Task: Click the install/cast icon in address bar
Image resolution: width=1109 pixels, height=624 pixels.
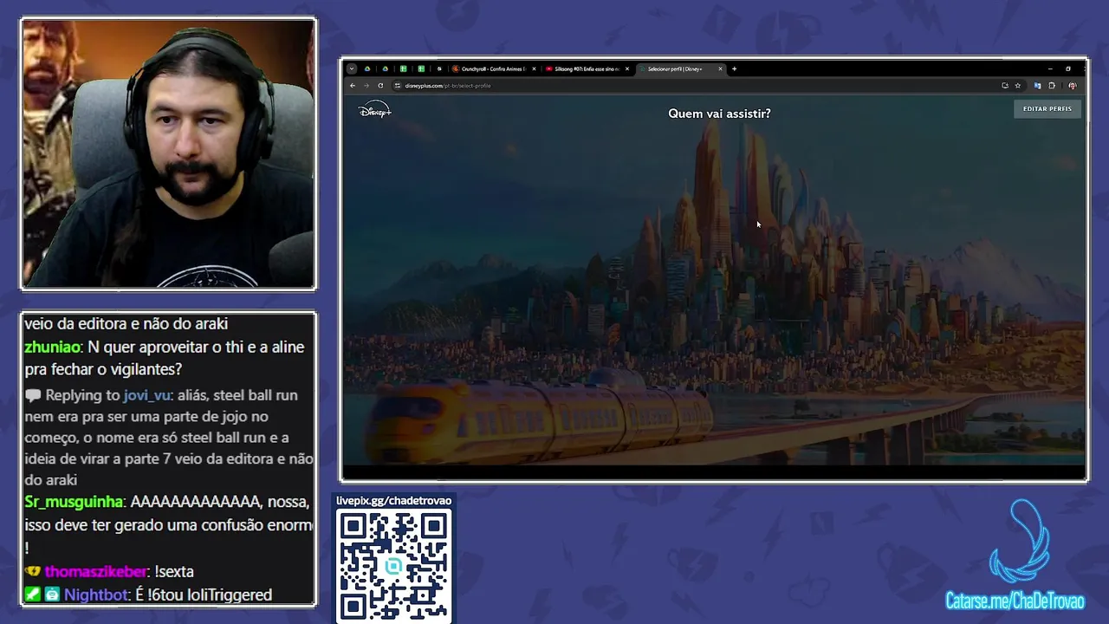Action: (x=1005, y=86)
